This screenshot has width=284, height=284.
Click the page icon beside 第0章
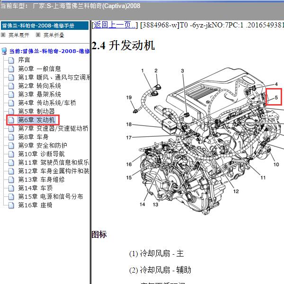(x=11, y=69)
